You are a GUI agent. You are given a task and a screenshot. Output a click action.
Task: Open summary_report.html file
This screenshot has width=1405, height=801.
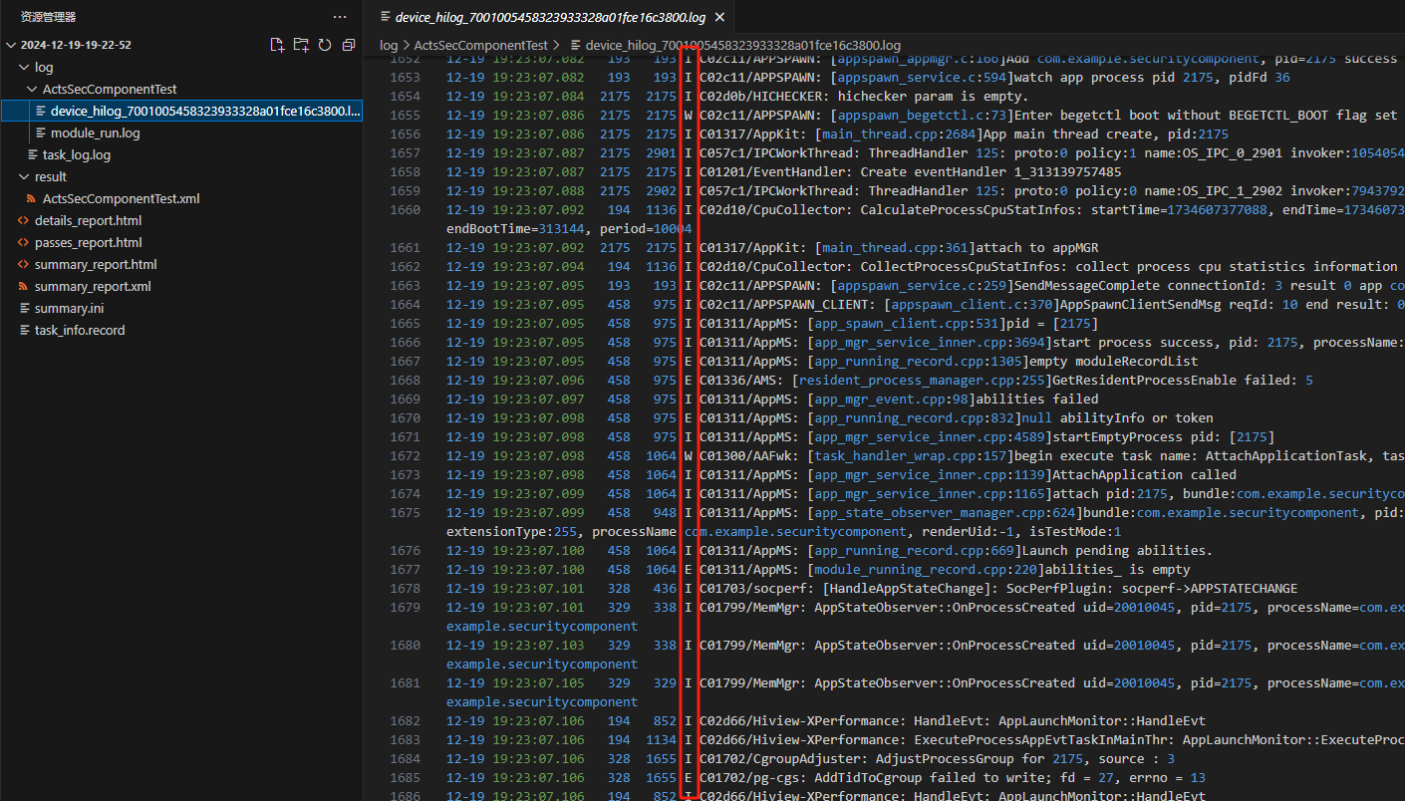pyautogui.click(x=96, y=264)
